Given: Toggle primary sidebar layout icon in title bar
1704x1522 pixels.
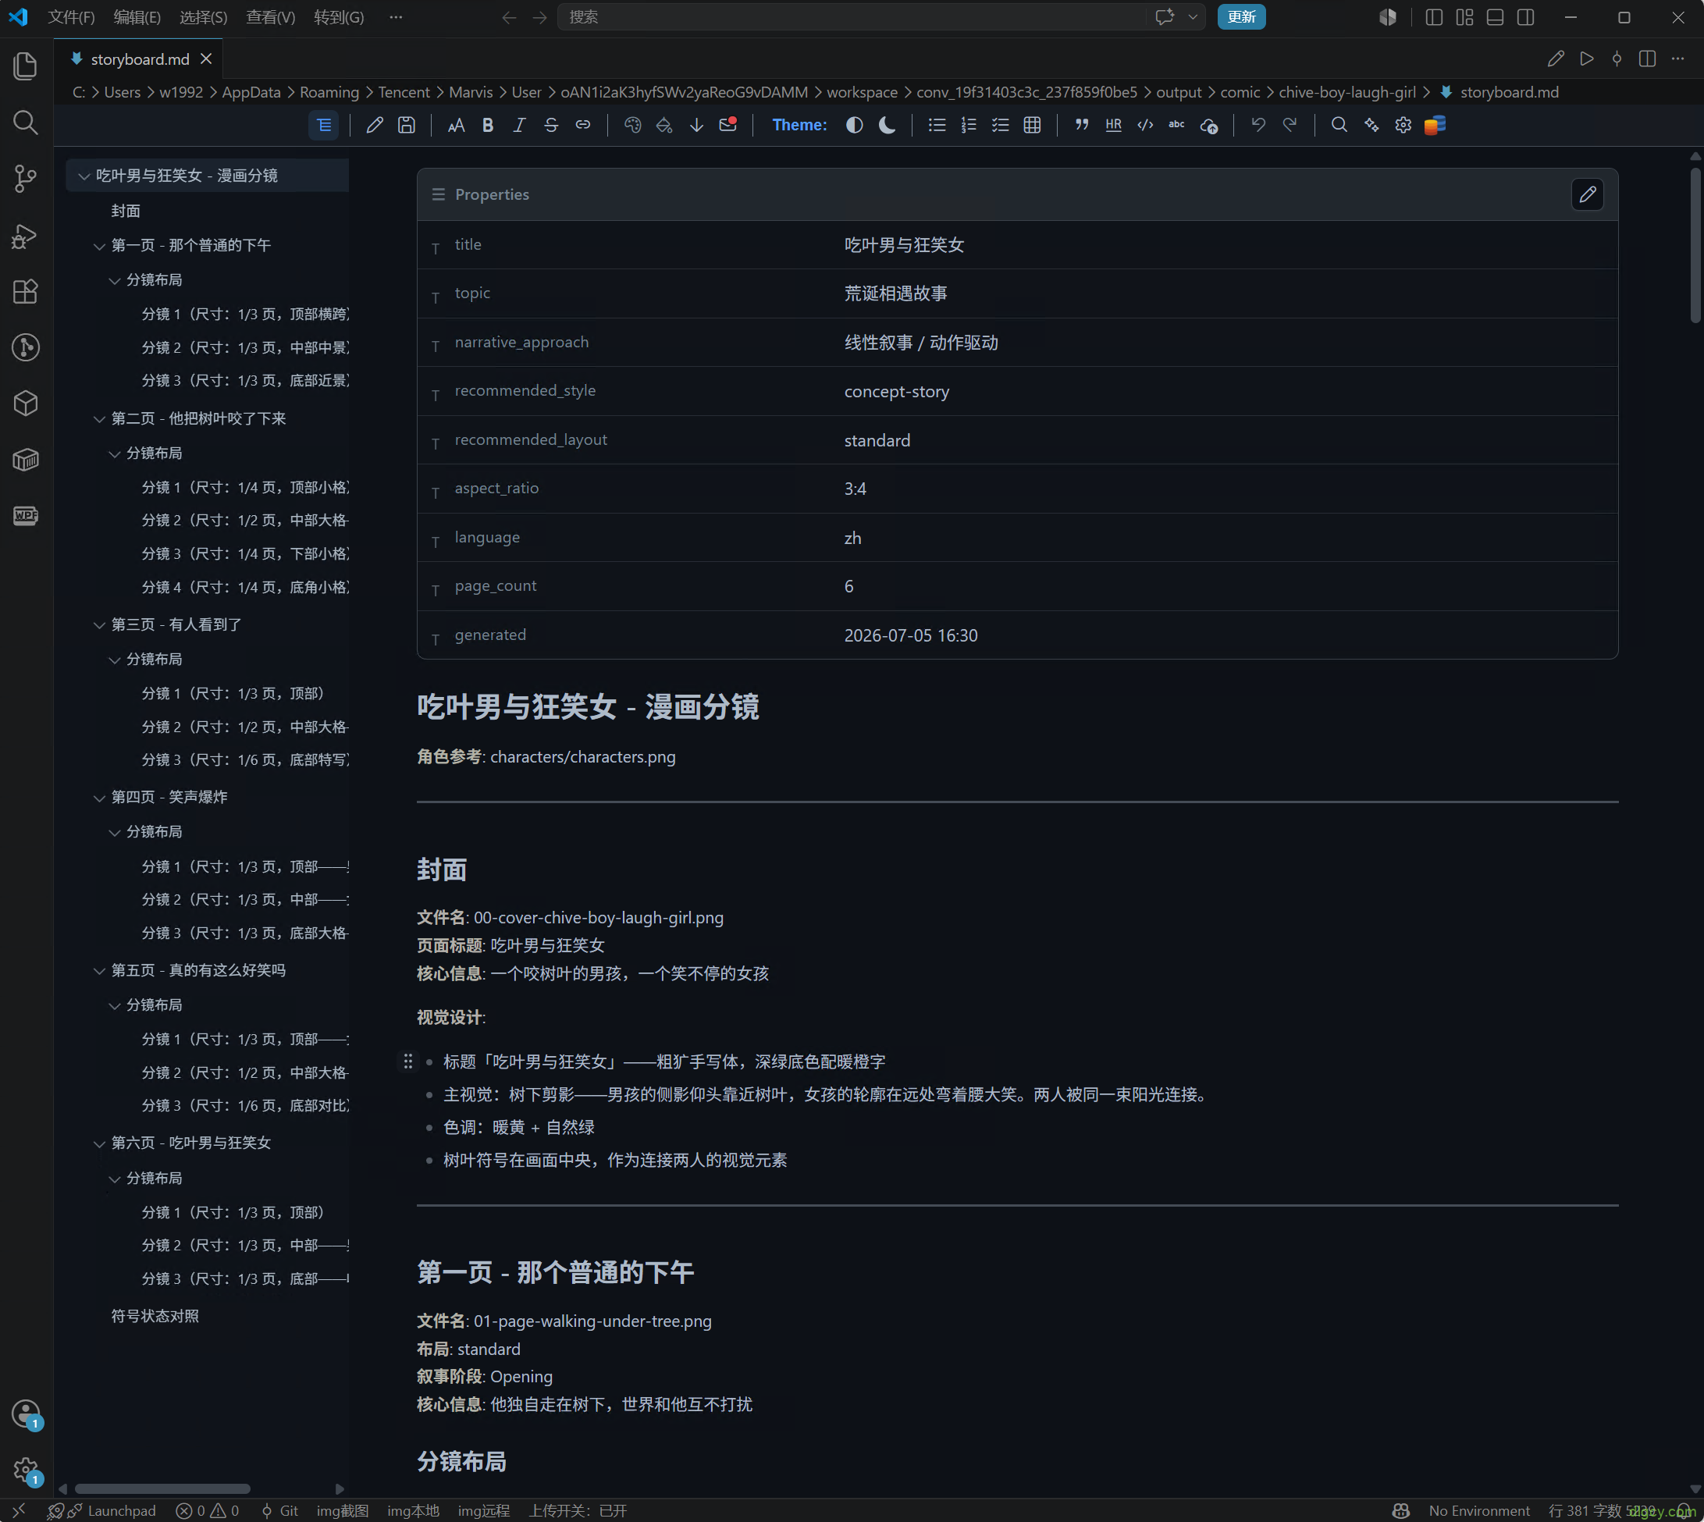Looking at the screenshot, I should coord(1434,16).
